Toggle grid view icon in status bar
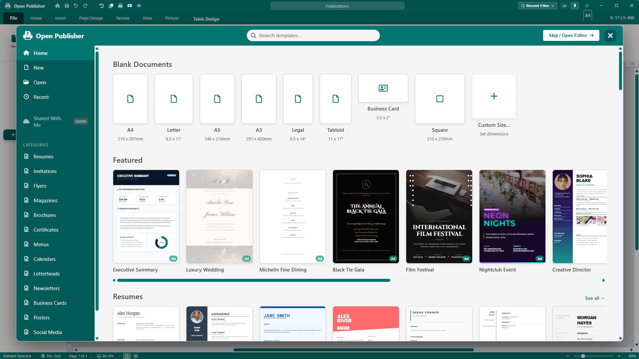Screen dimensions: 639x359 (x=136, y=356)
